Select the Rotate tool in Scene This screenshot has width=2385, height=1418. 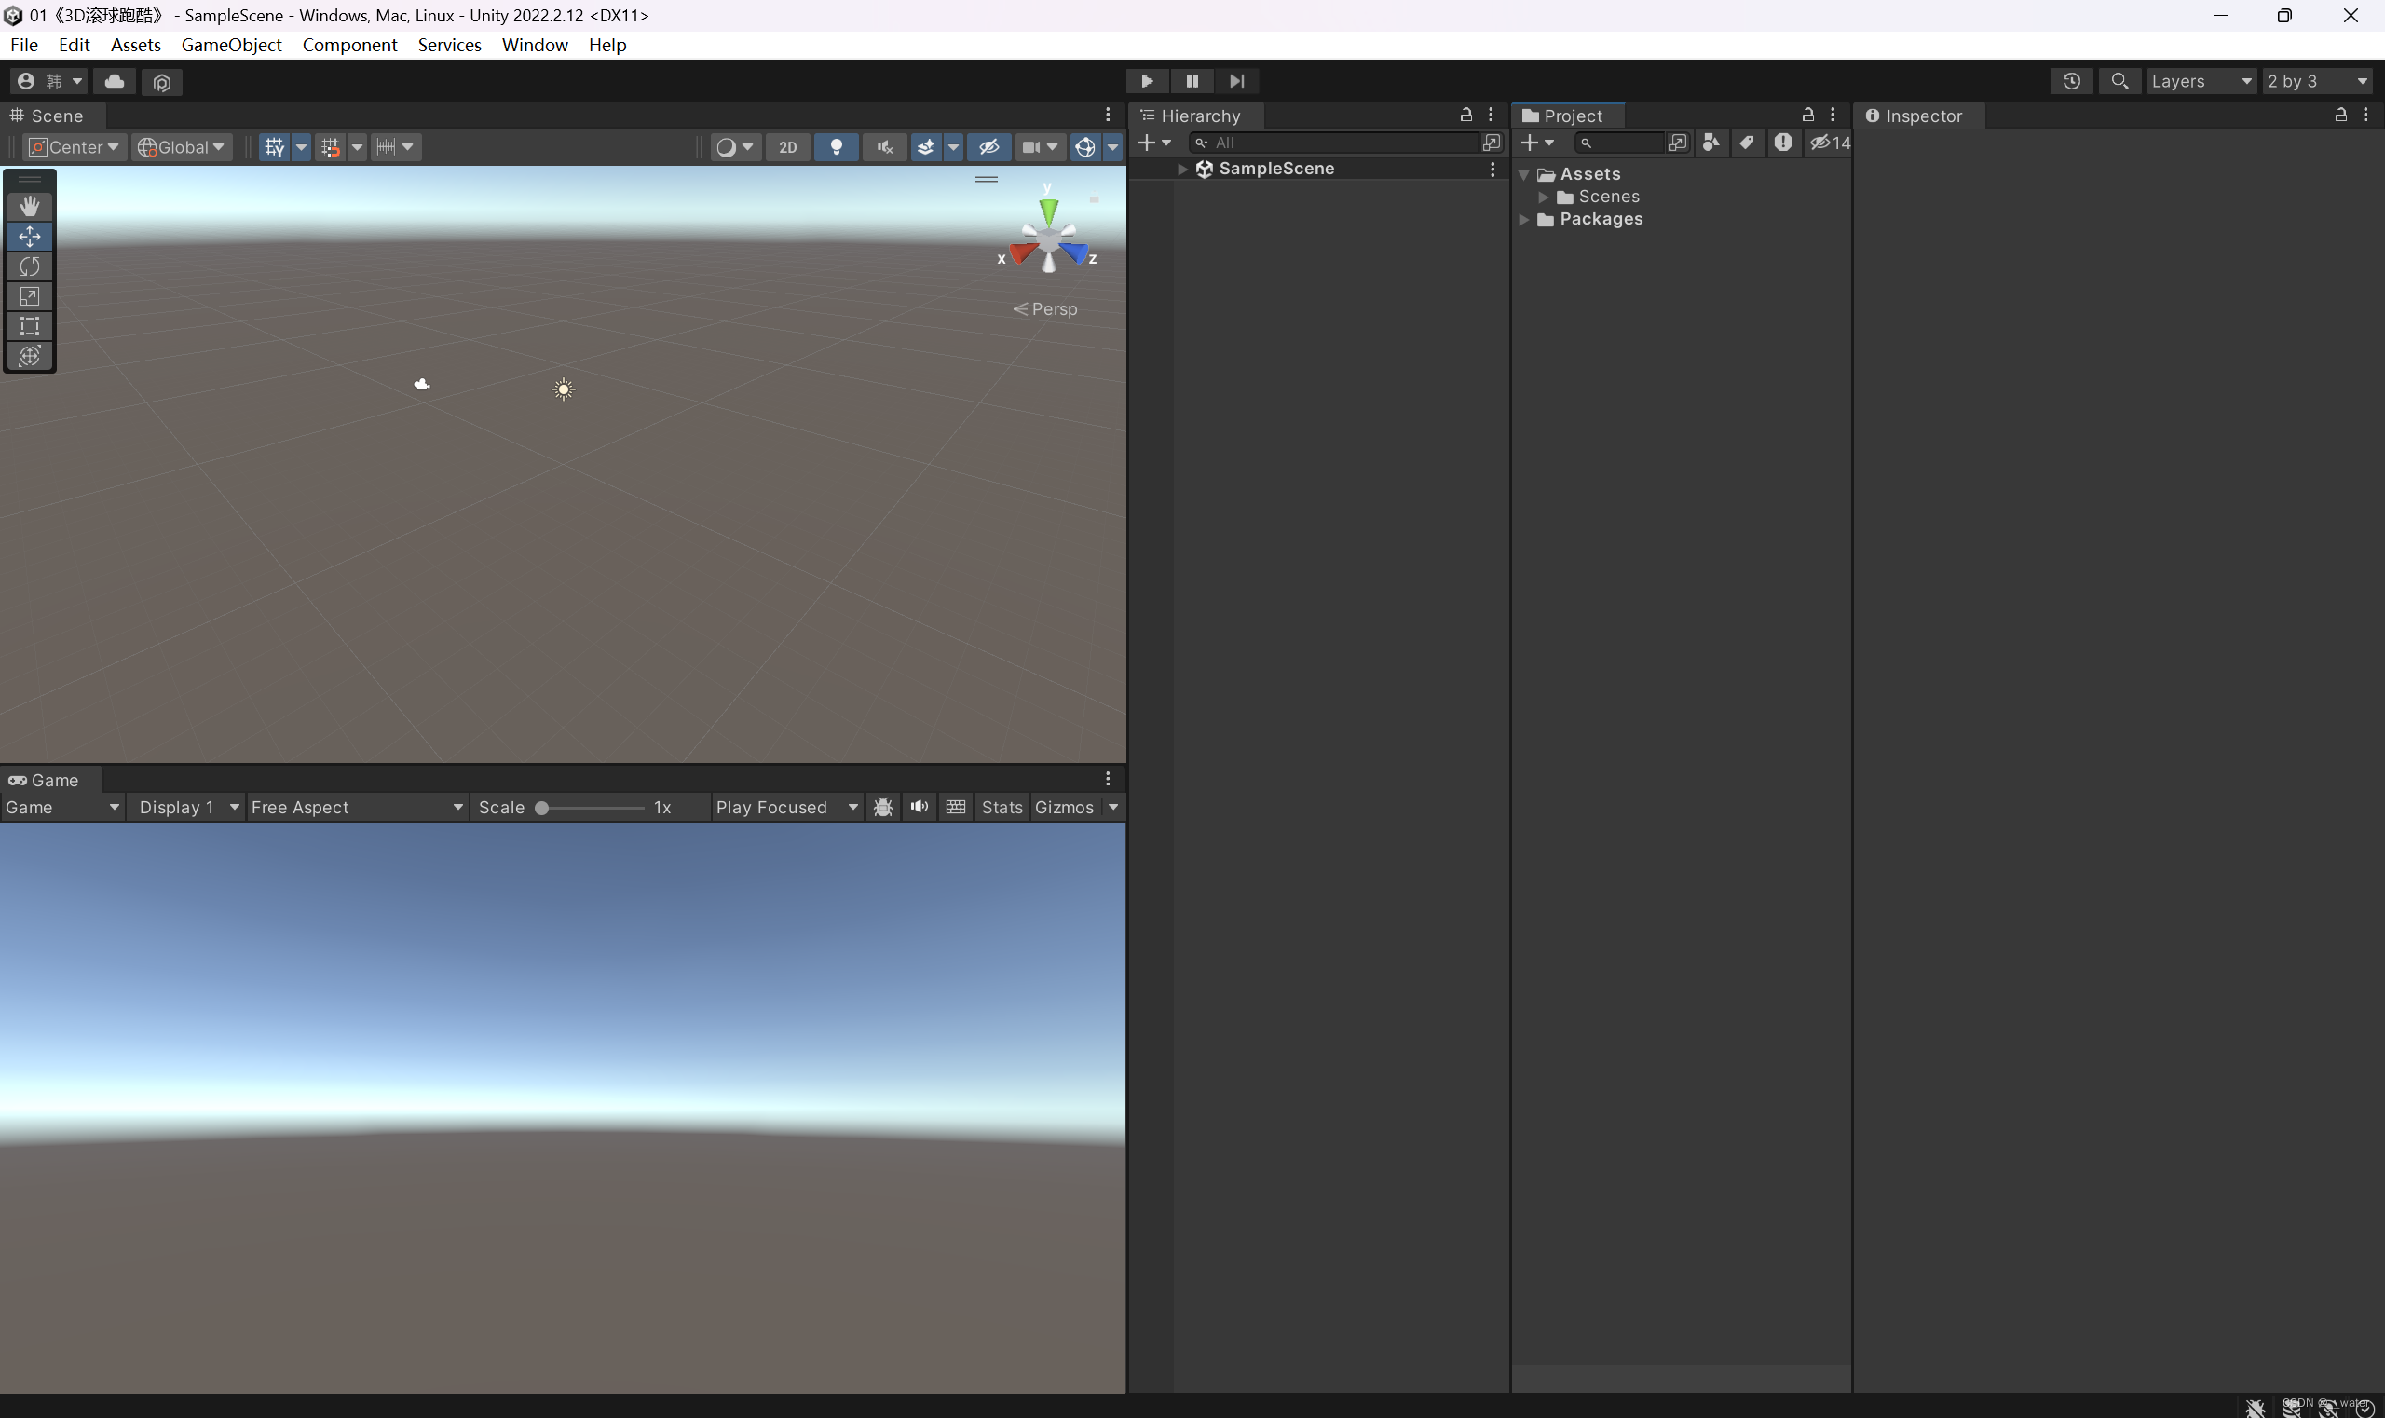coord(30,266)
